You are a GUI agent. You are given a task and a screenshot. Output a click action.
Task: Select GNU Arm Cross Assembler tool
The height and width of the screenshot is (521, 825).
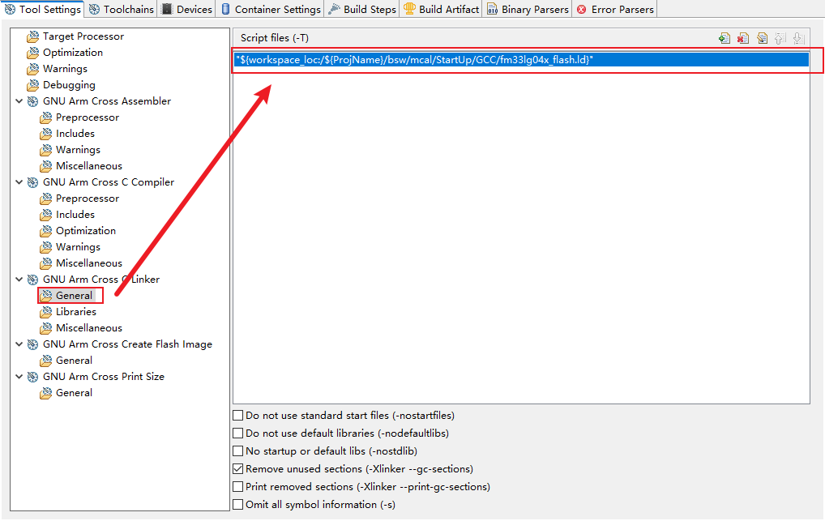(107, 101)
